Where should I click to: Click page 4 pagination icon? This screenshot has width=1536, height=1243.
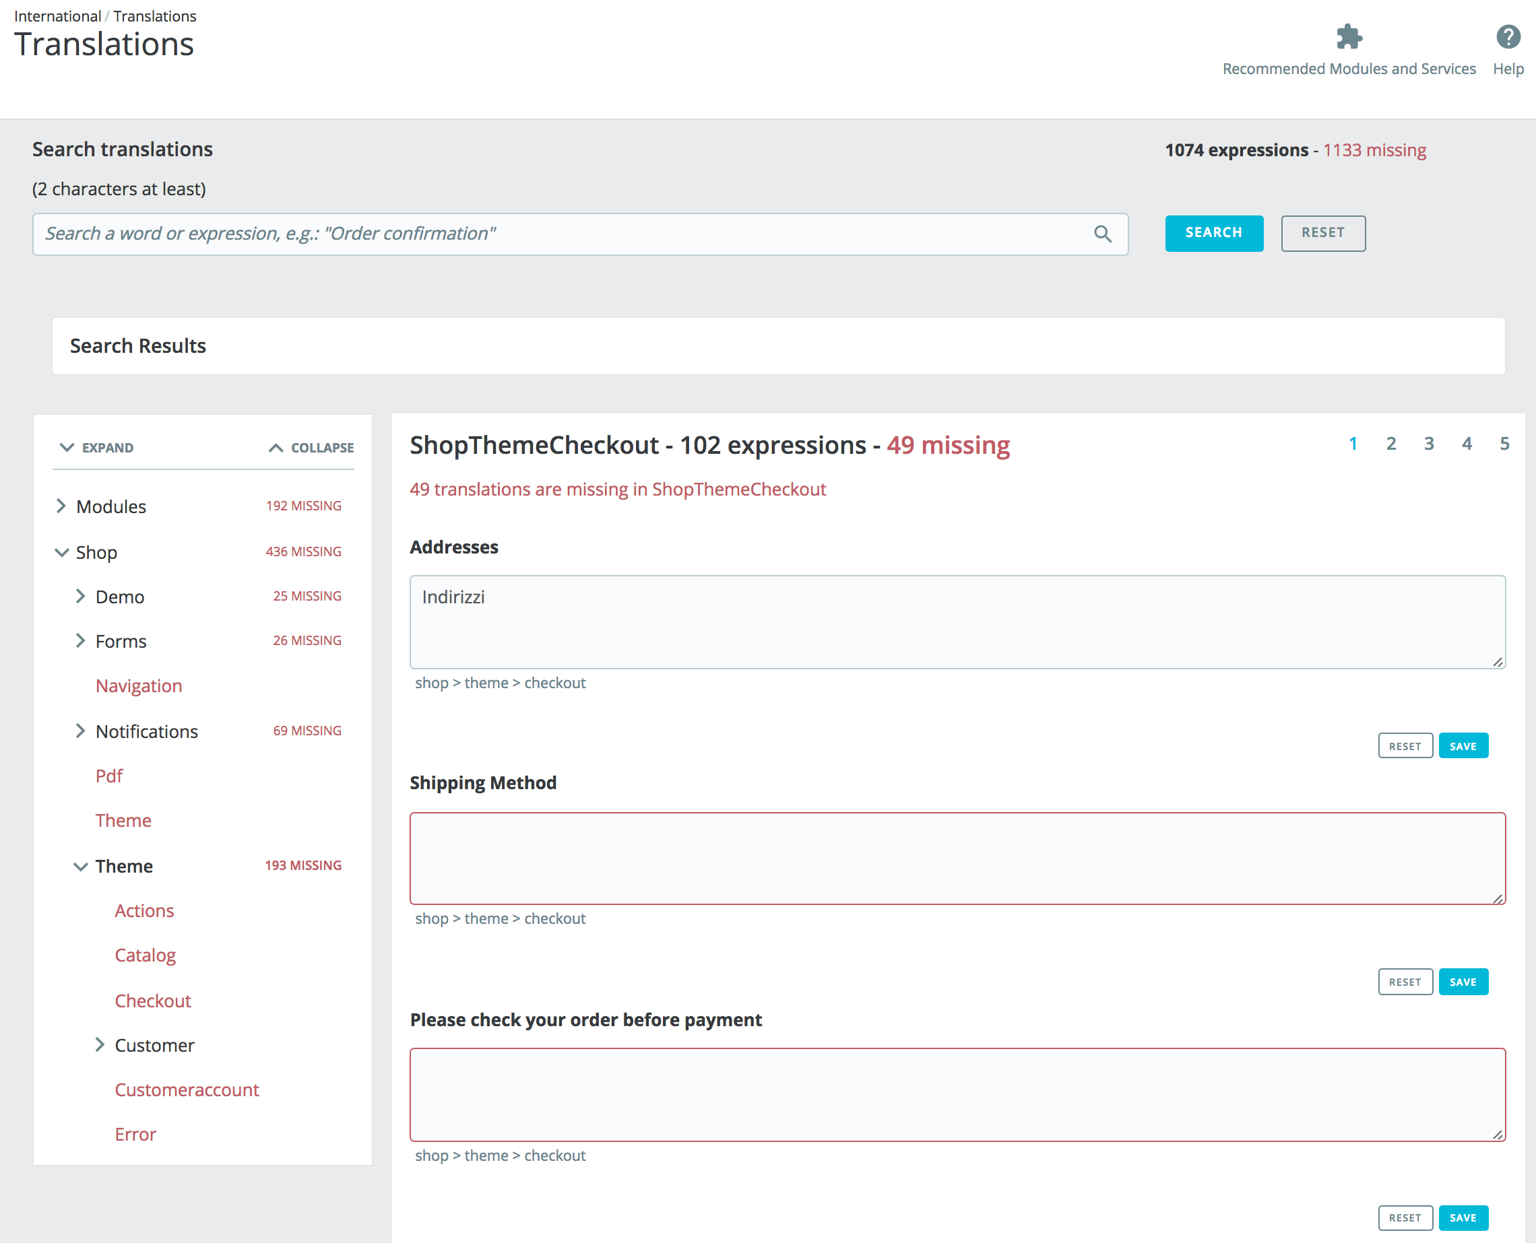1467,444
